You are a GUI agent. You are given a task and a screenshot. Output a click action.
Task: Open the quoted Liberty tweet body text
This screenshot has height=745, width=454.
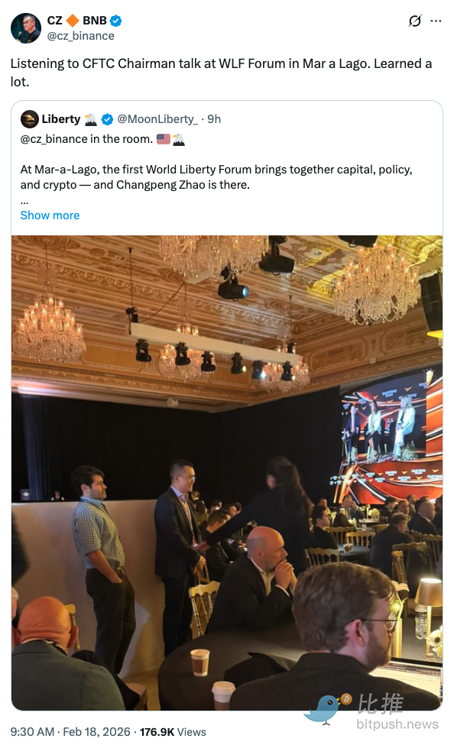point(216,177)
